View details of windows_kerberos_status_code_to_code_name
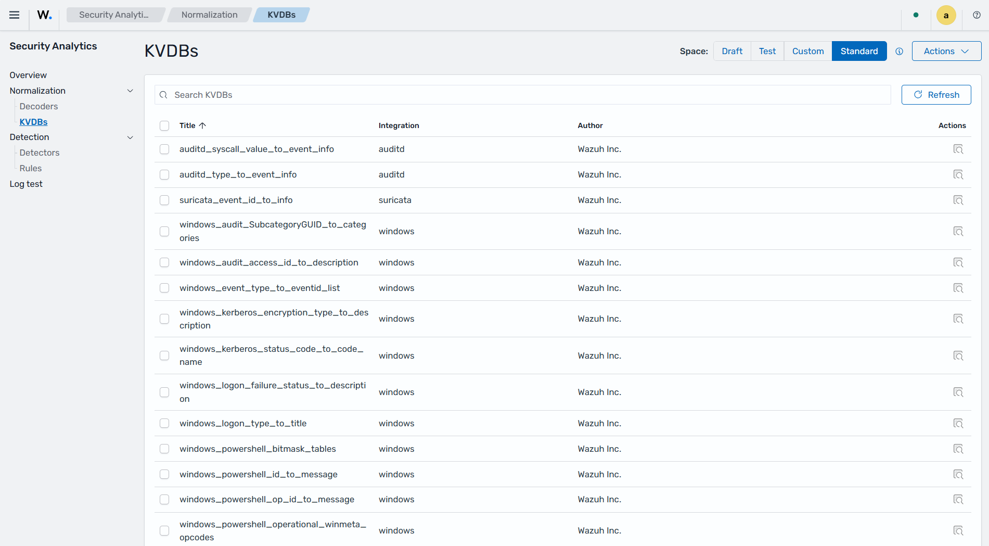 958,355
